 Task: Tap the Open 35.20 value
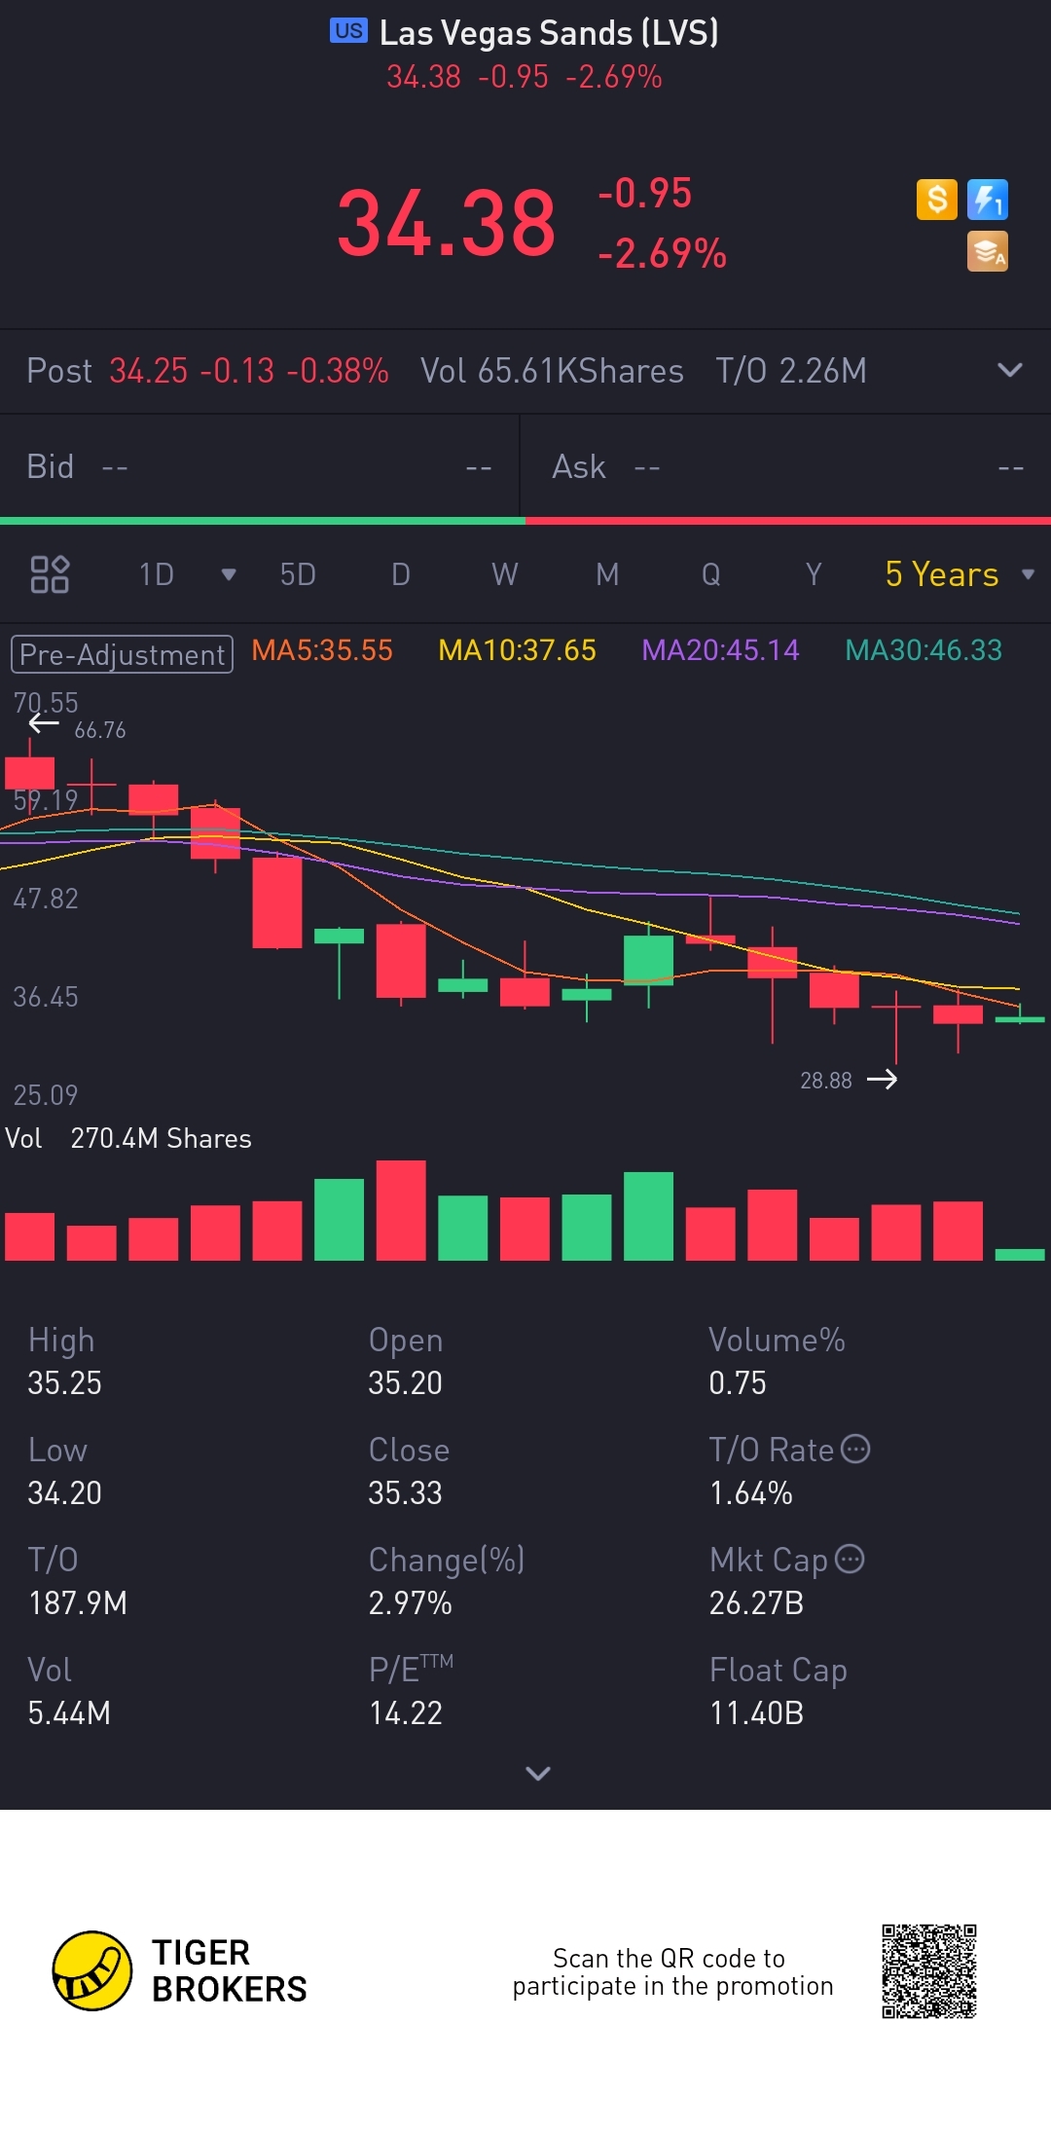(405, 1382)
